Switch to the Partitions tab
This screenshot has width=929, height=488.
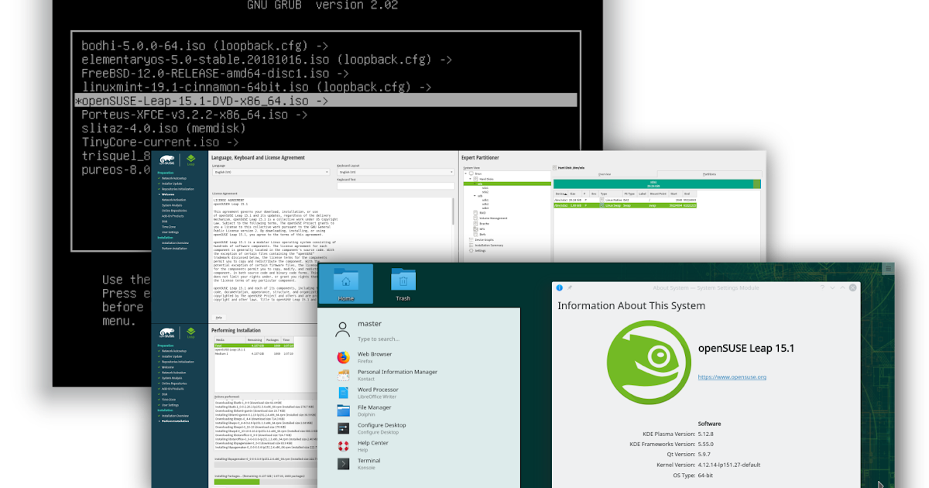[710, 174]
